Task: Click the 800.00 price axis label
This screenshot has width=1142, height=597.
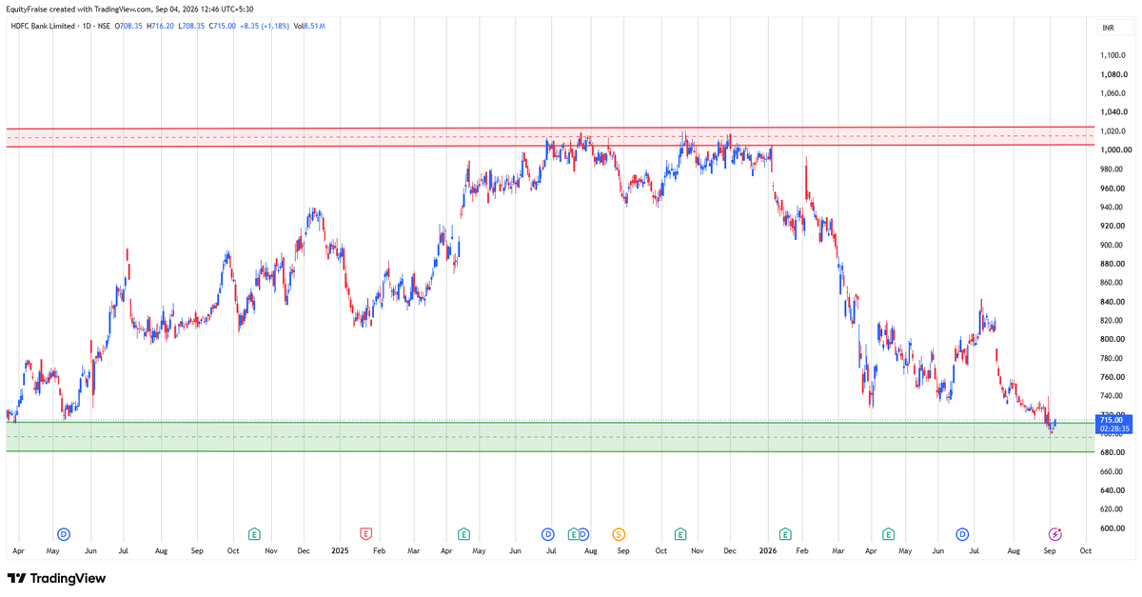Action: click(x=1113, y=339)
